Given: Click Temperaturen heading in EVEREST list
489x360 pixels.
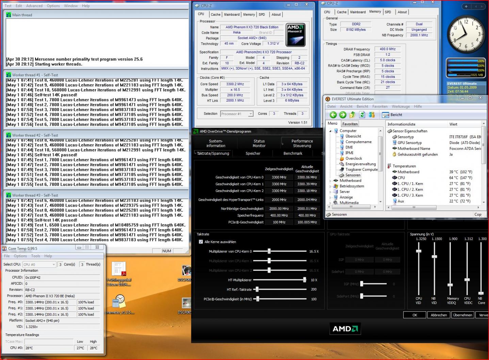Looking at the screenshot, I should tap(402, 166).
